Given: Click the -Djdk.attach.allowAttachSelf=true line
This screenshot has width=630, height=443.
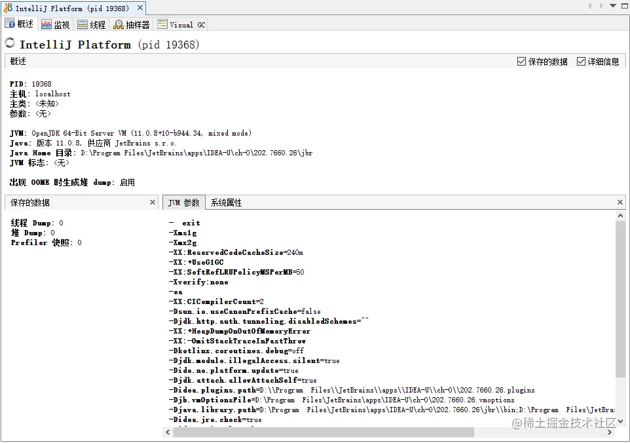Looking at the screenshot, I should (243, 380).
